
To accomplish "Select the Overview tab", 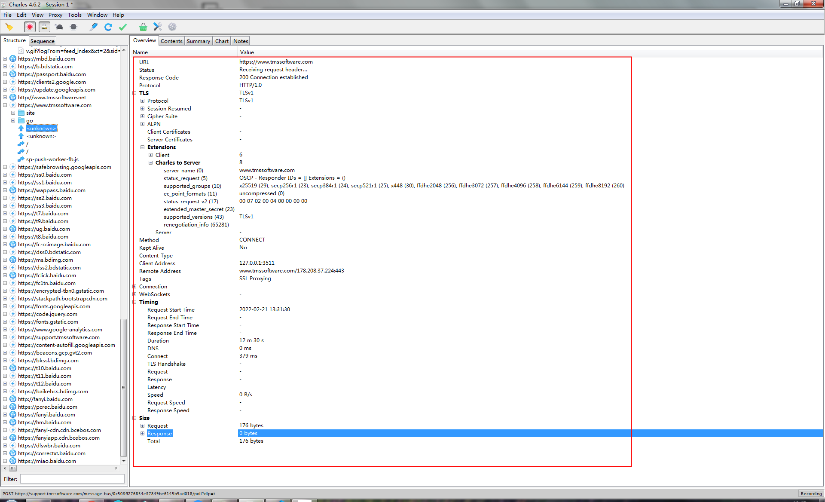I will 144,40.
